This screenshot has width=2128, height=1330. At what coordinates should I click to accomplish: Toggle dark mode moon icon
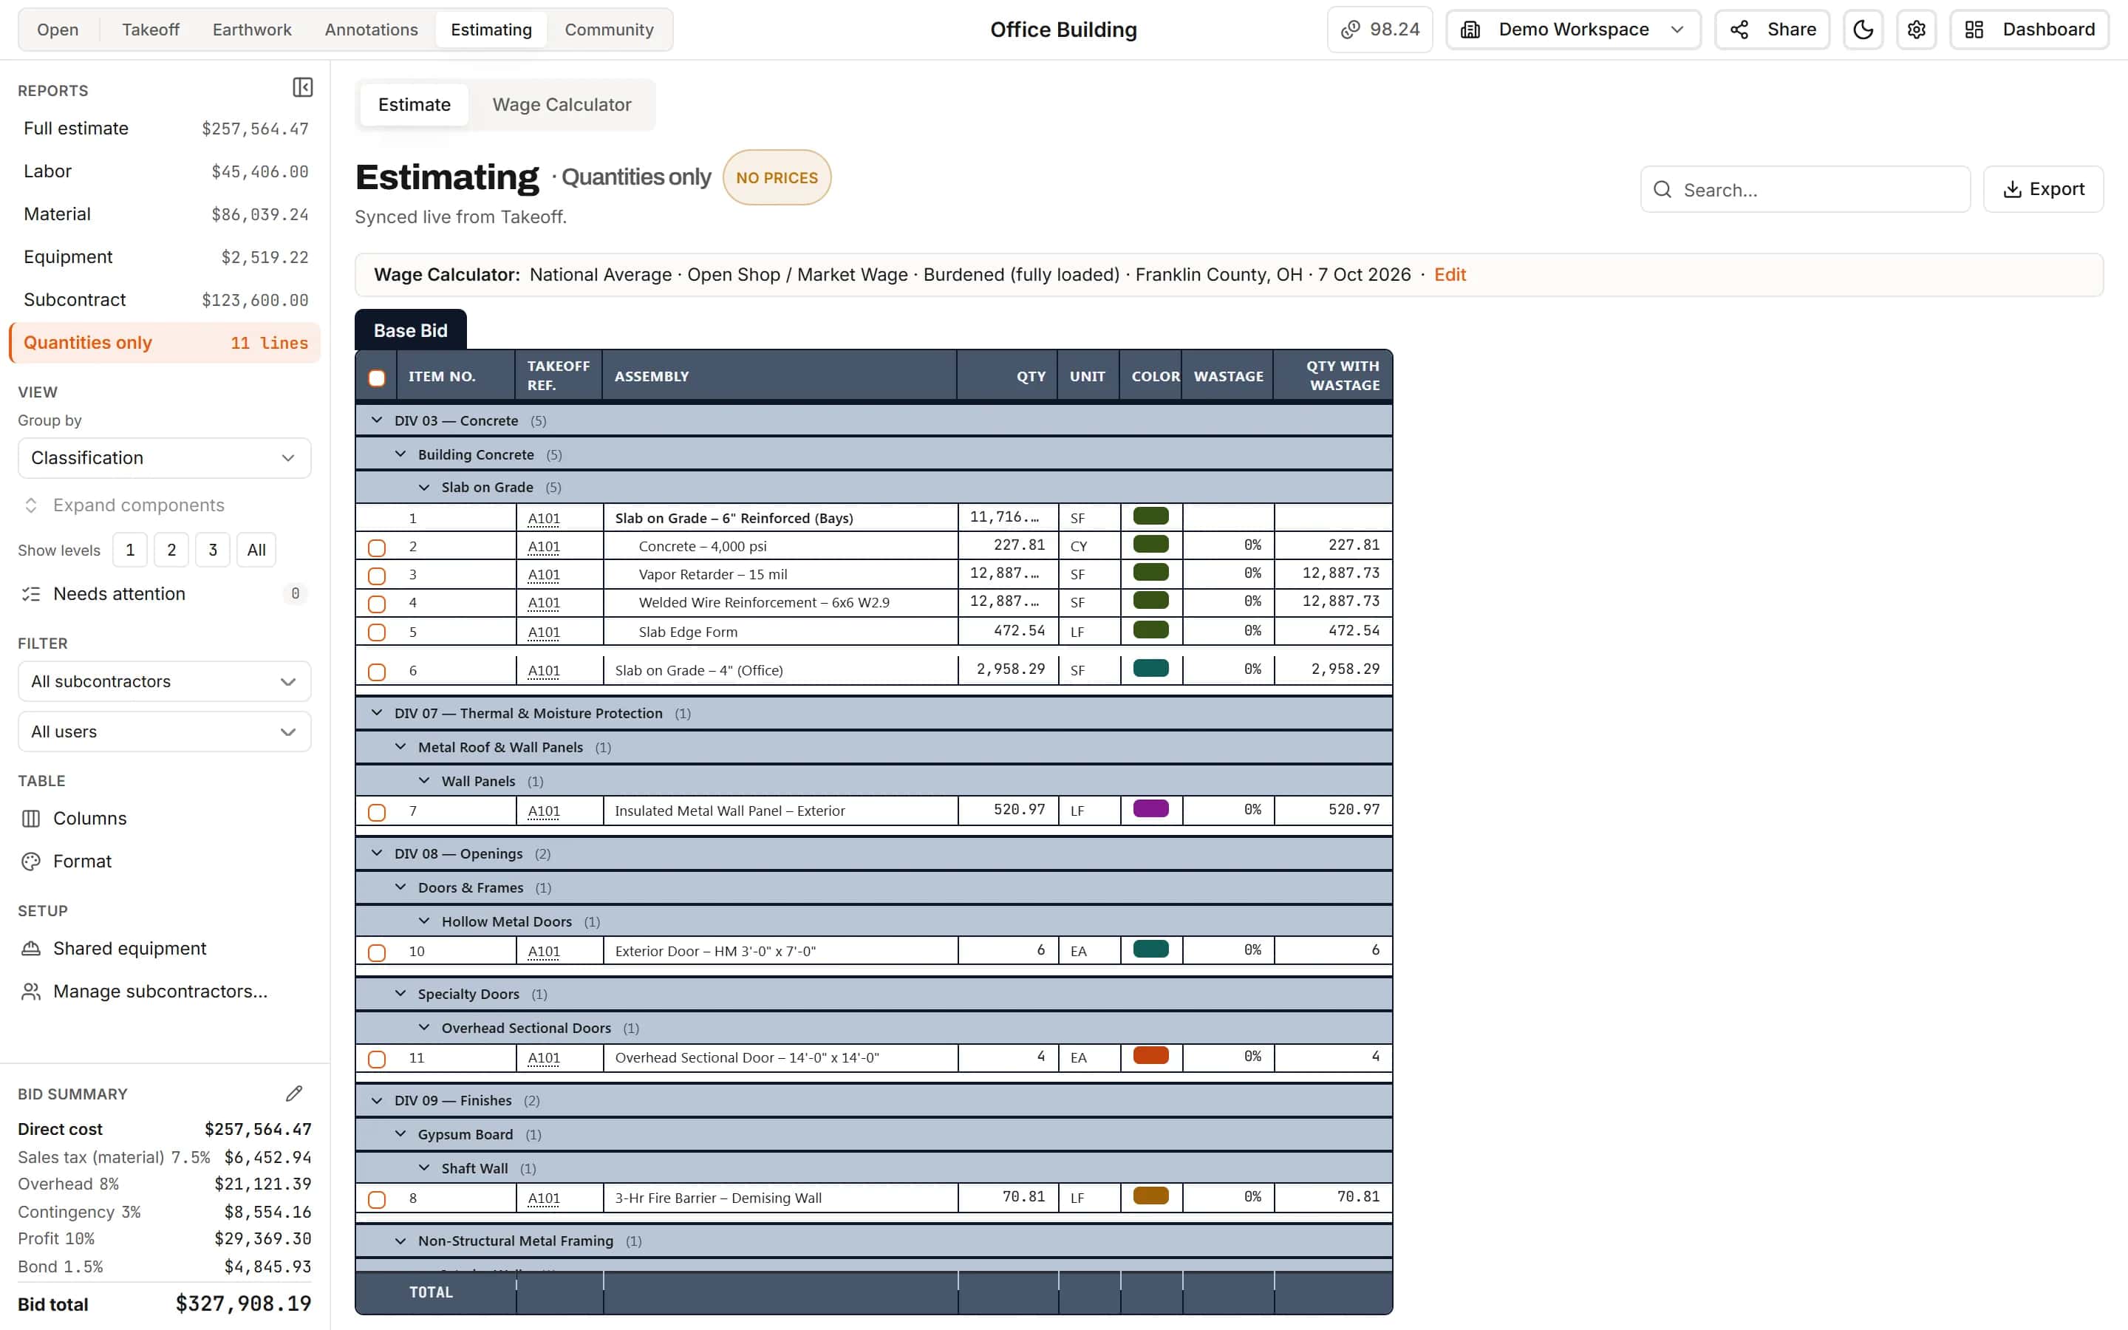coord(1863,30)
